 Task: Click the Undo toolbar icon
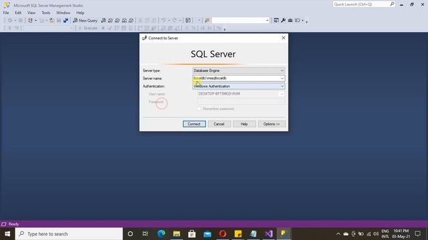coord(163,21)
